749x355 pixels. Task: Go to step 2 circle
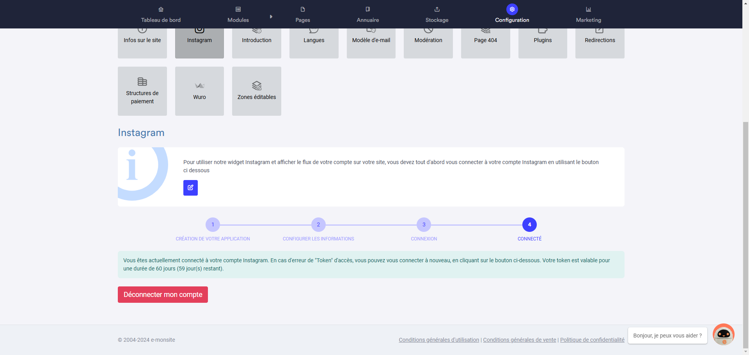318,224
